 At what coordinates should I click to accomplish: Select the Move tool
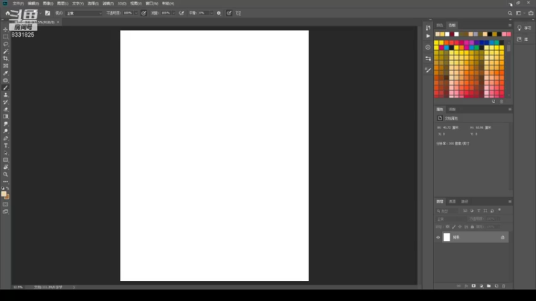(x=5, y=29)
